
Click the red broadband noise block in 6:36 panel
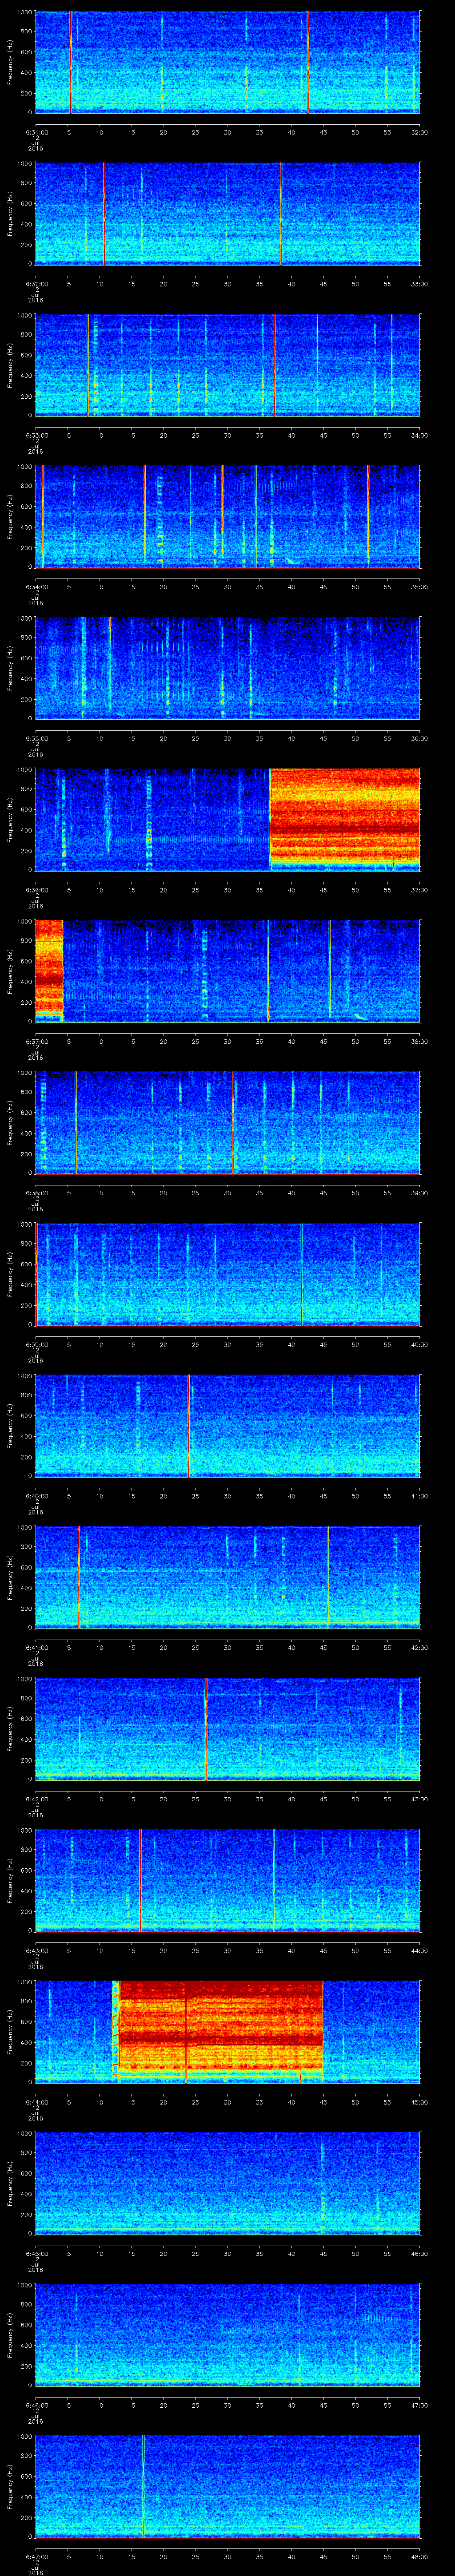tap(345, 817)
